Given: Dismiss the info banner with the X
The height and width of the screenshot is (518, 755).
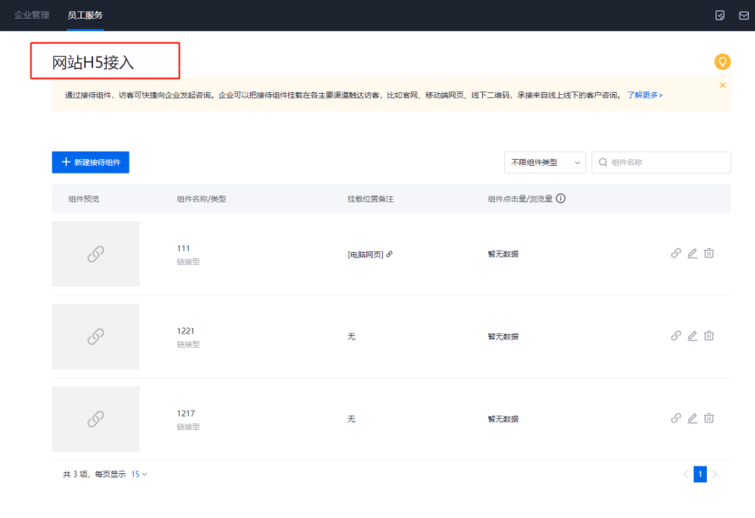Looking at the screenshot, I should (722, 85).
